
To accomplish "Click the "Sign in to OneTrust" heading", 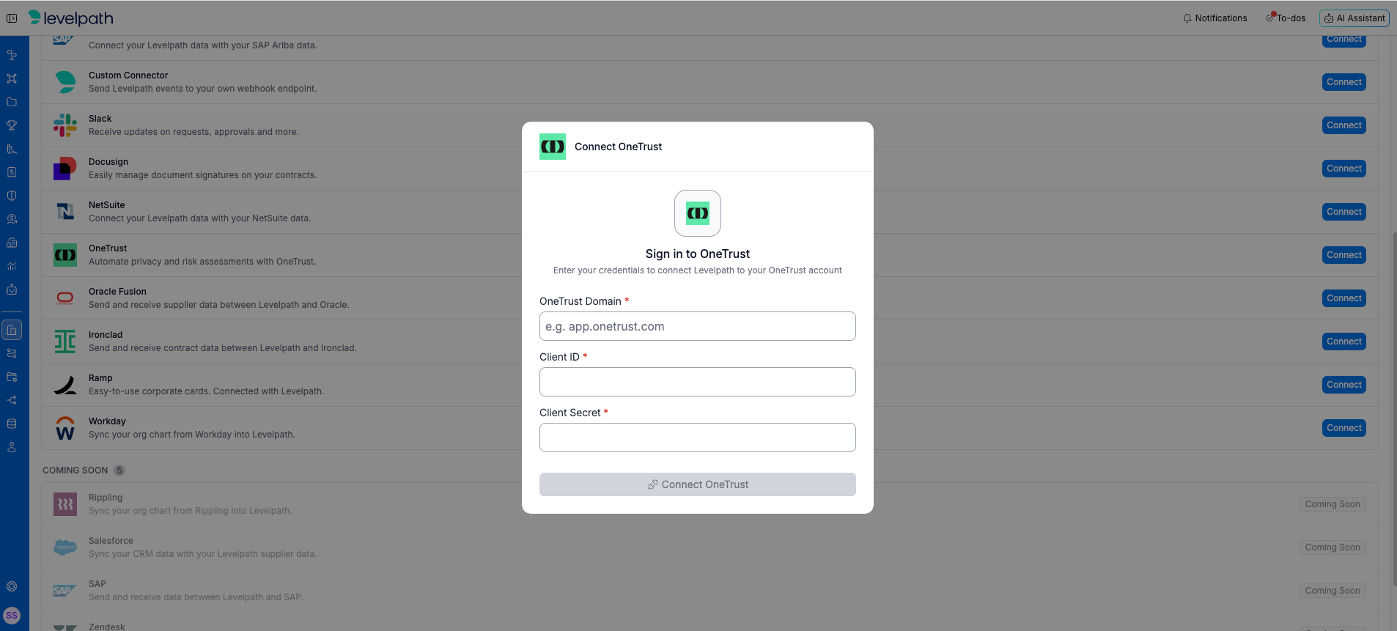I will click(x=698, y=254).
